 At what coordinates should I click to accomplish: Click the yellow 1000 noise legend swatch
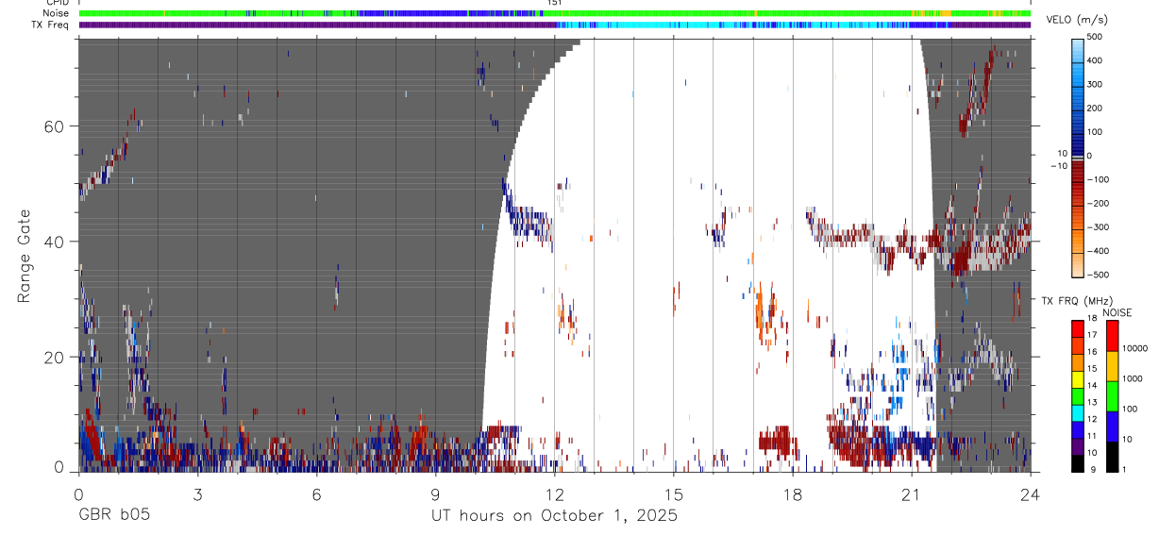(1112, 366)
